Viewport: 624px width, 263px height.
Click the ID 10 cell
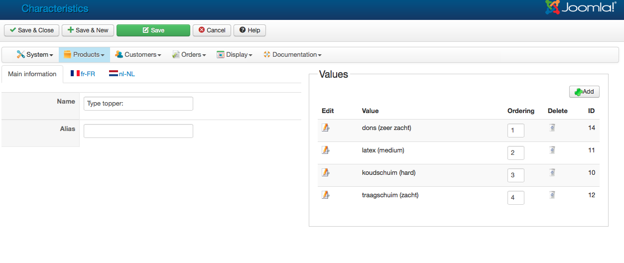pos(592,173)
